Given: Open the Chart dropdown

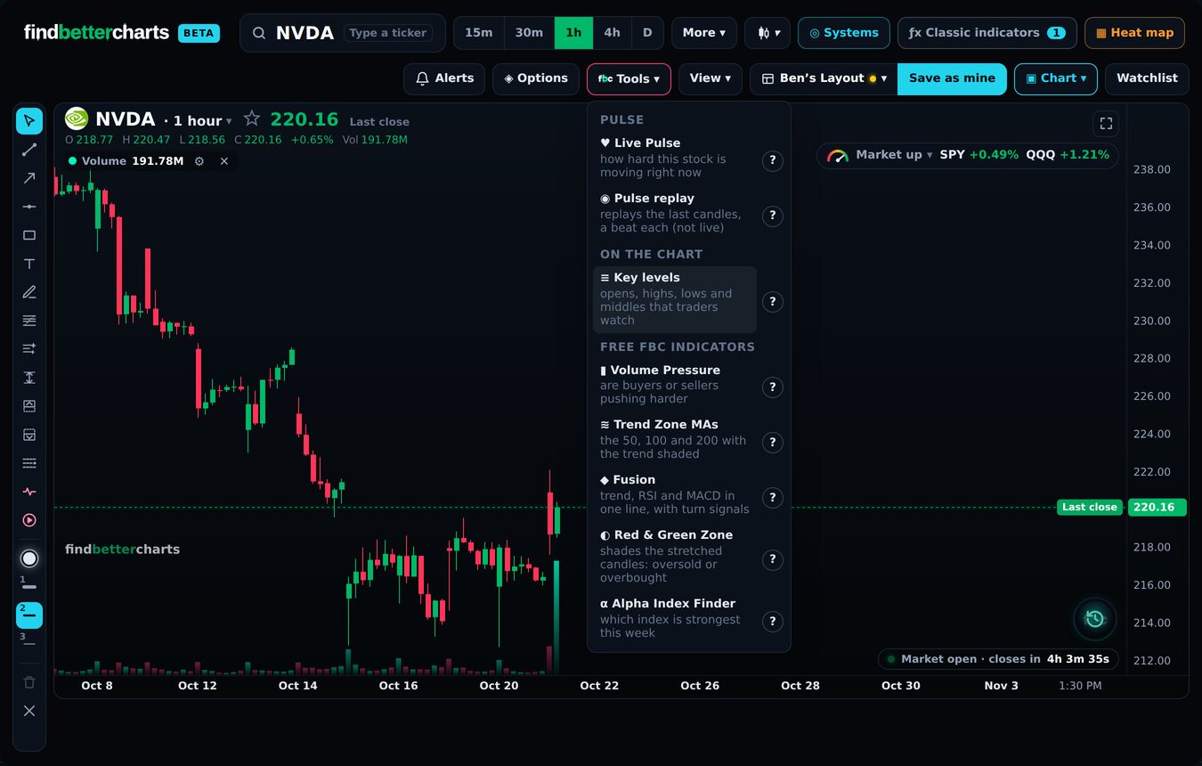Looking at the screenshot, I should tap(1055, 78).
